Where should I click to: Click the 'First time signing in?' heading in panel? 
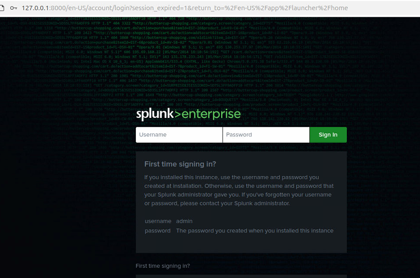coord(180,164)
